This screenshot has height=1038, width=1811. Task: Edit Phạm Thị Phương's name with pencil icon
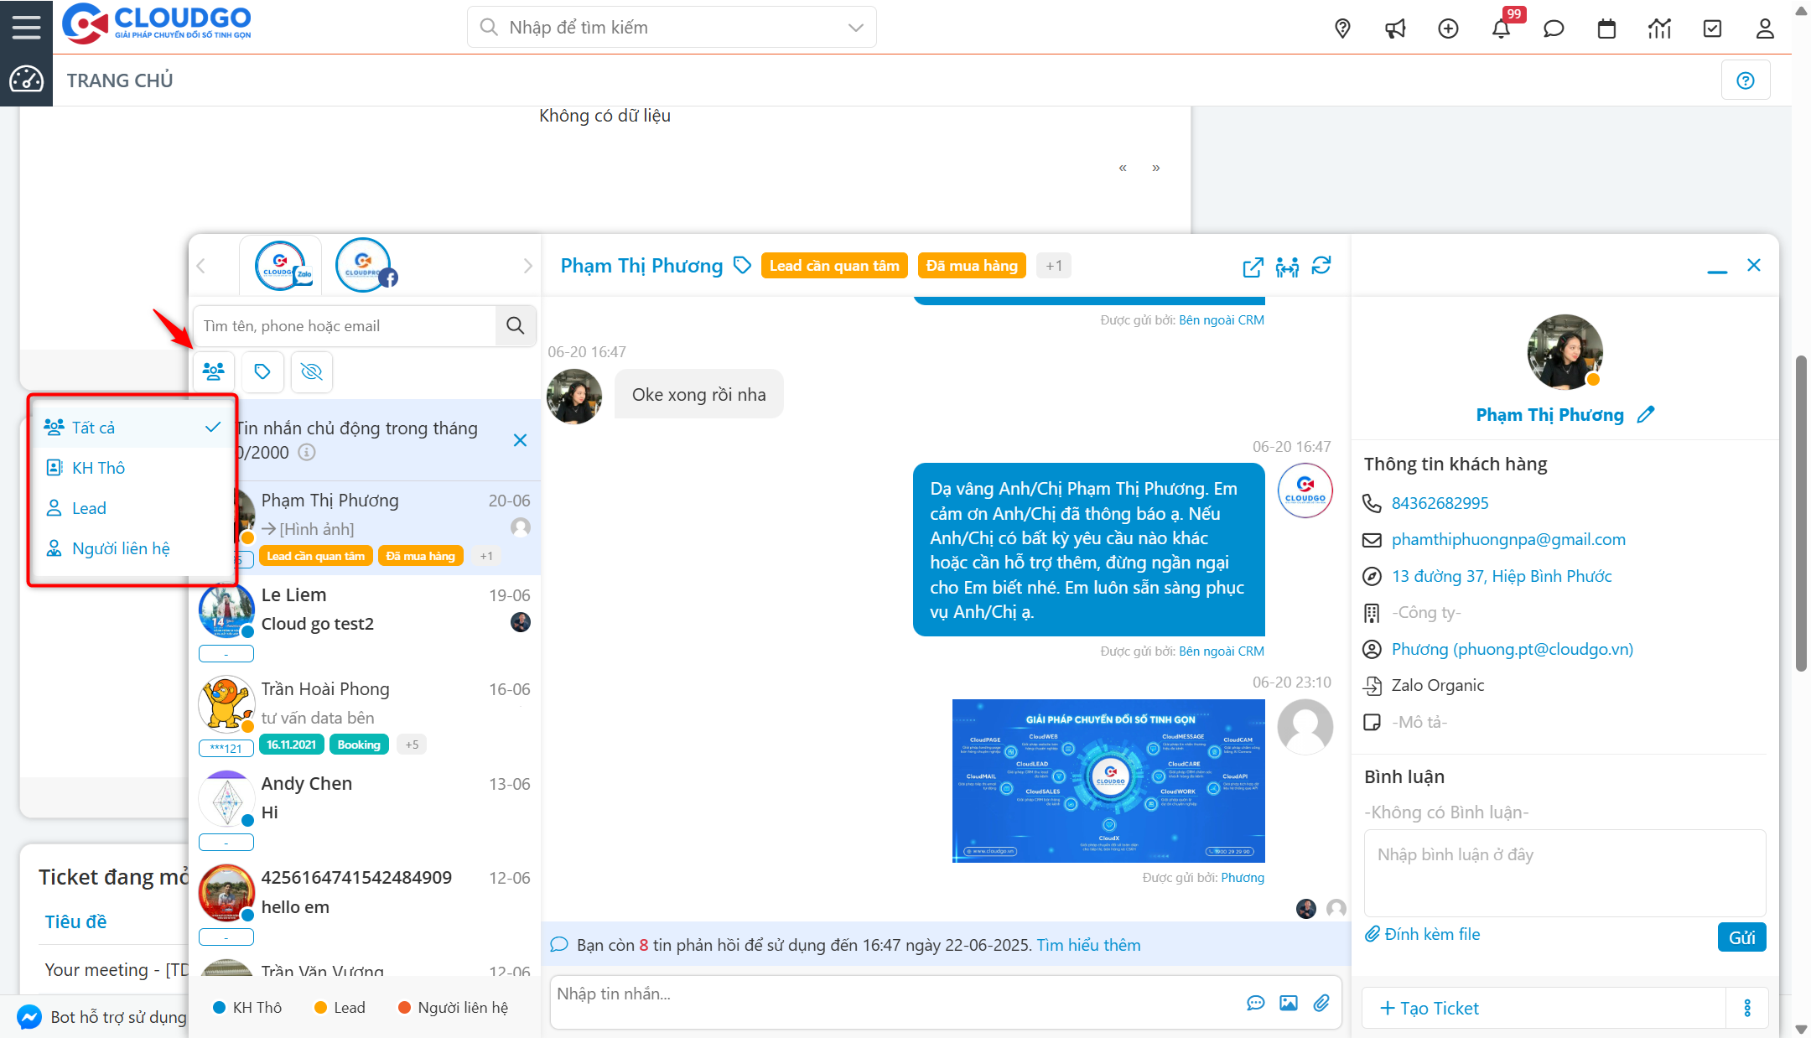pos(1646,414)
